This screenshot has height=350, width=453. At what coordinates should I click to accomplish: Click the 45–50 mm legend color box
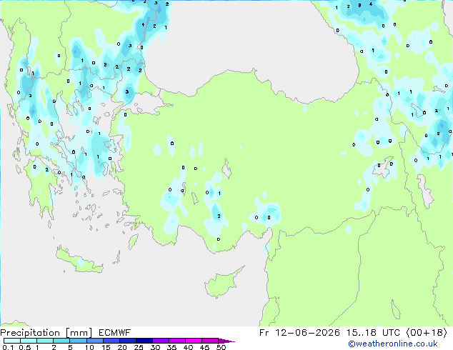click(x=210, y=341)
